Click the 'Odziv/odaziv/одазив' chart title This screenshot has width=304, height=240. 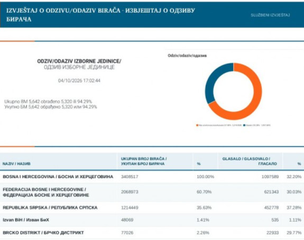(187, 56)
